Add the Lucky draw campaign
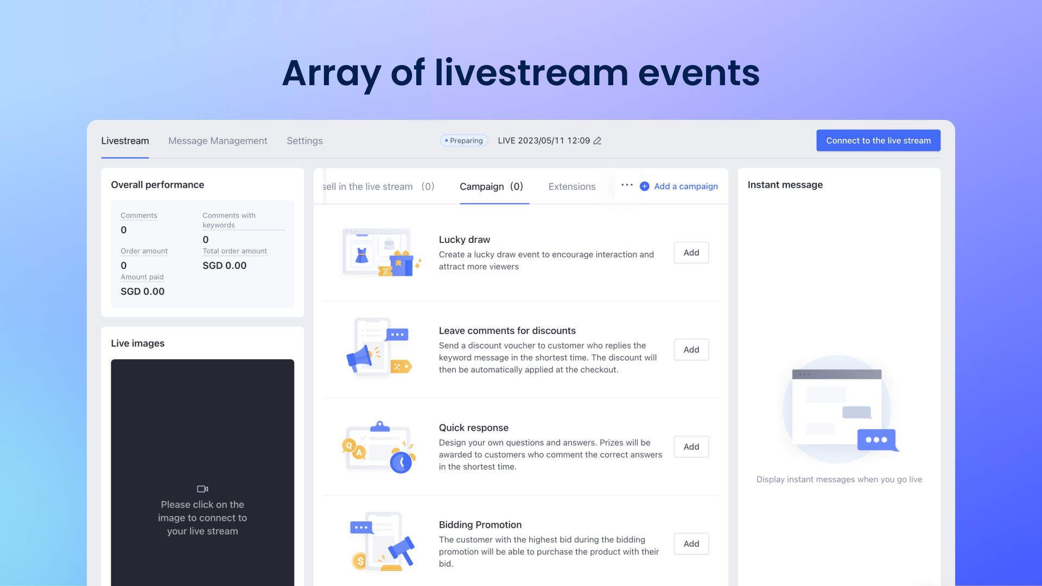The image size is (1042, 586). click(x=691, y=253)
